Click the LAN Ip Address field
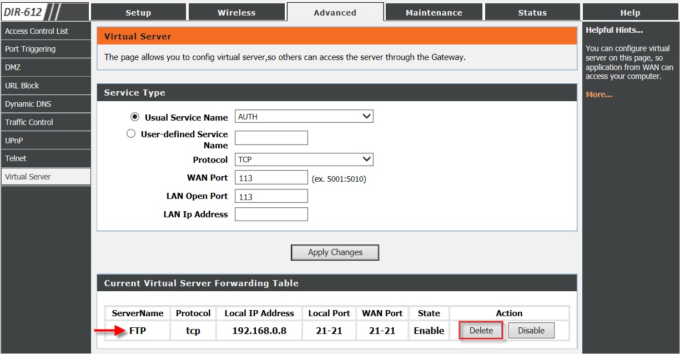The width and height of the screenshot is (680, 354). tap(271, 214)
